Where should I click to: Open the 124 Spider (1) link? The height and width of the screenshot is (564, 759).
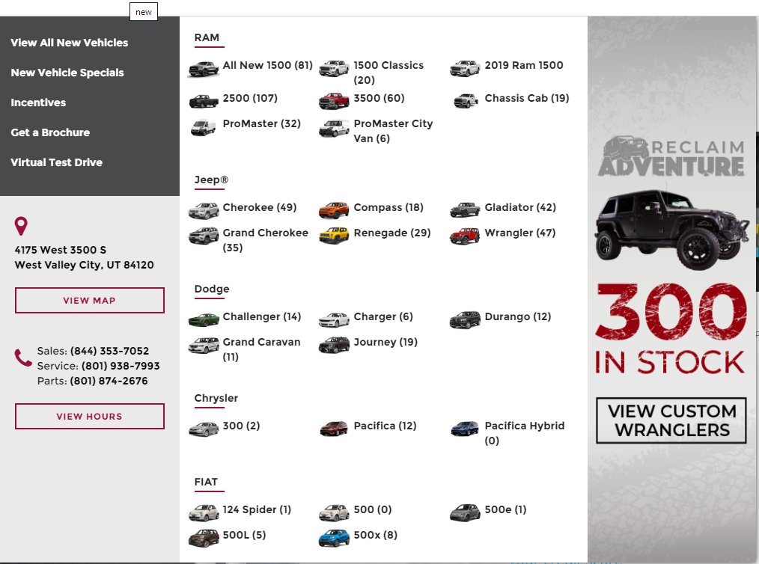pos(257,510)
